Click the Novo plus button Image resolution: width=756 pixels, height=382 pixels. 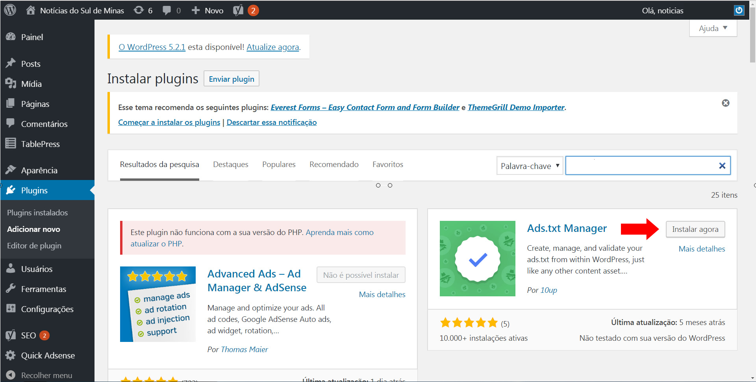(208, 11)
